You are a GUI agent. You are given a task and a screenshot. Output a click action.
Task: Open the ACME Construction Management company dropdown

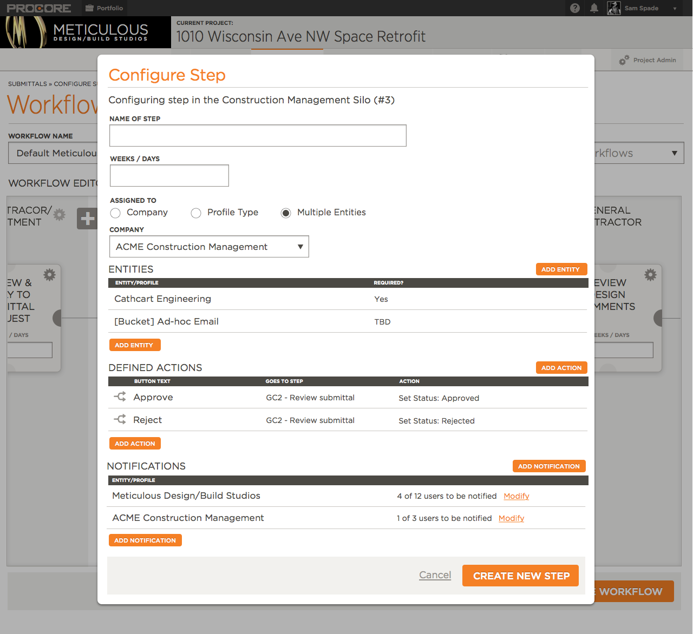pyautogui.click(x=209, y=246)
